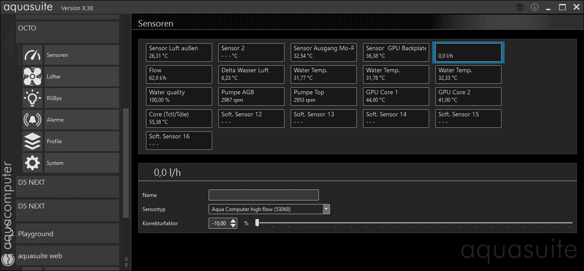Select the Water quality tile
The height and width of the screenshot is (271, 584).
179,97
